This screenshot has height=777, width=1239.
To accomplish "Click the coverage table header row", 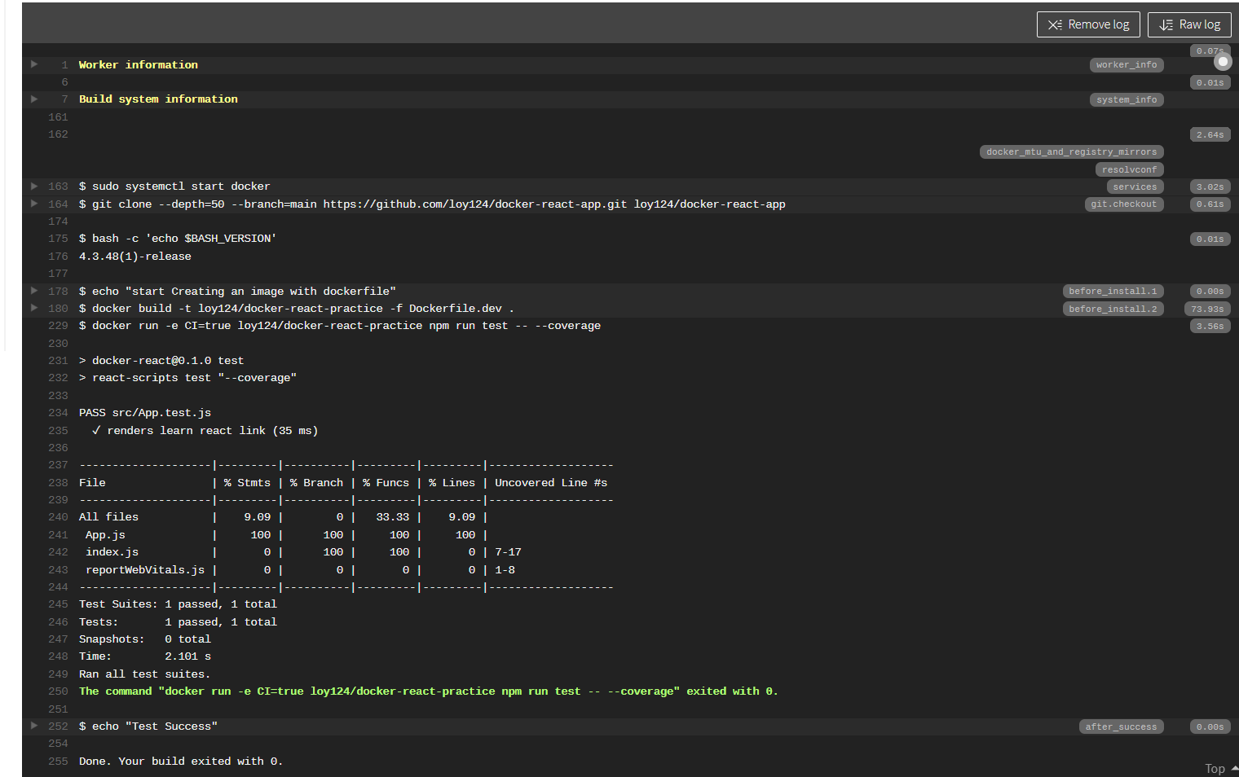I will (x=343, y=483).
